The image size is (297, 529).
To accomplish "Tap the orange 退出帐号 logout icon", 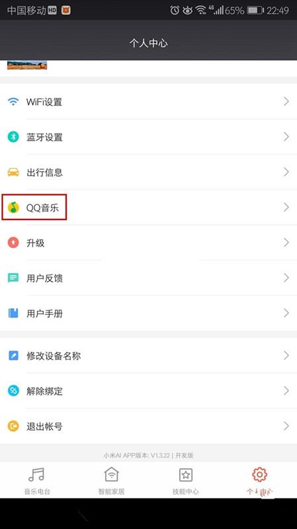I will point(13,426).
